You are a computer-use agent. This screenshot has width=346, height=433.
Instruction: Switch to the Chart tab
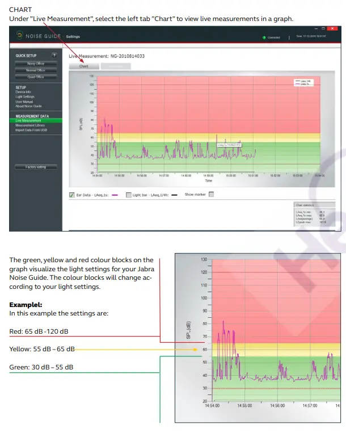click(x=84, y=66)
